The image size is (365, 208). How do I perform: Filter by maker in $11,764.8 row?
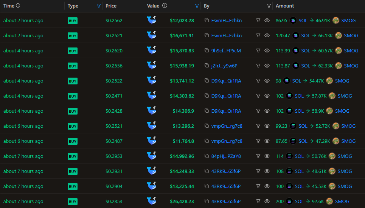258,141
